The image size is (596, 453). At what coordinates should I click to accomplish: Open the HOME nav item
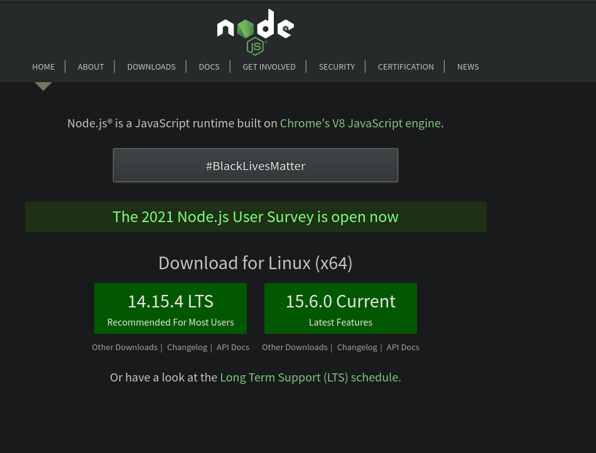[x=43, y=67]
